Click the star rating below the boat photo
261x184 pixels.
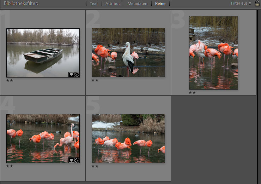click(10, 81)
